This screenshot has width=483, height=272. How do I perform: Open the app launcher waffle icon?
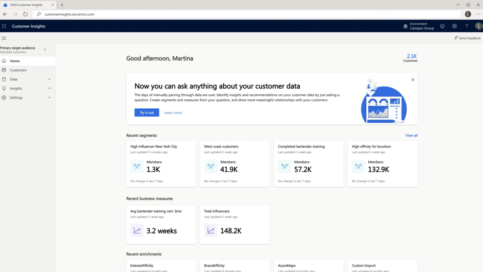tap(4, 26)
